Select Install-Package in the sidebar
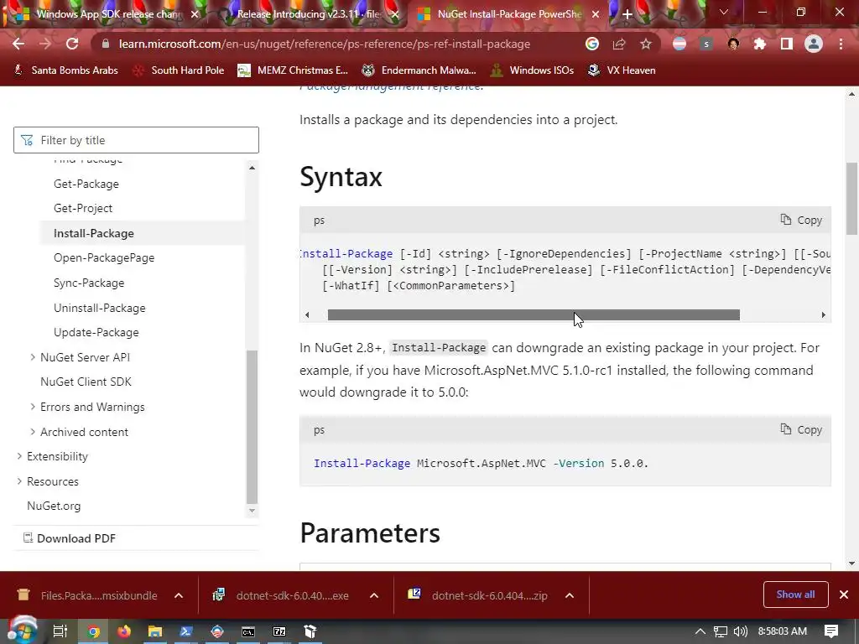 tap(94, 233)
